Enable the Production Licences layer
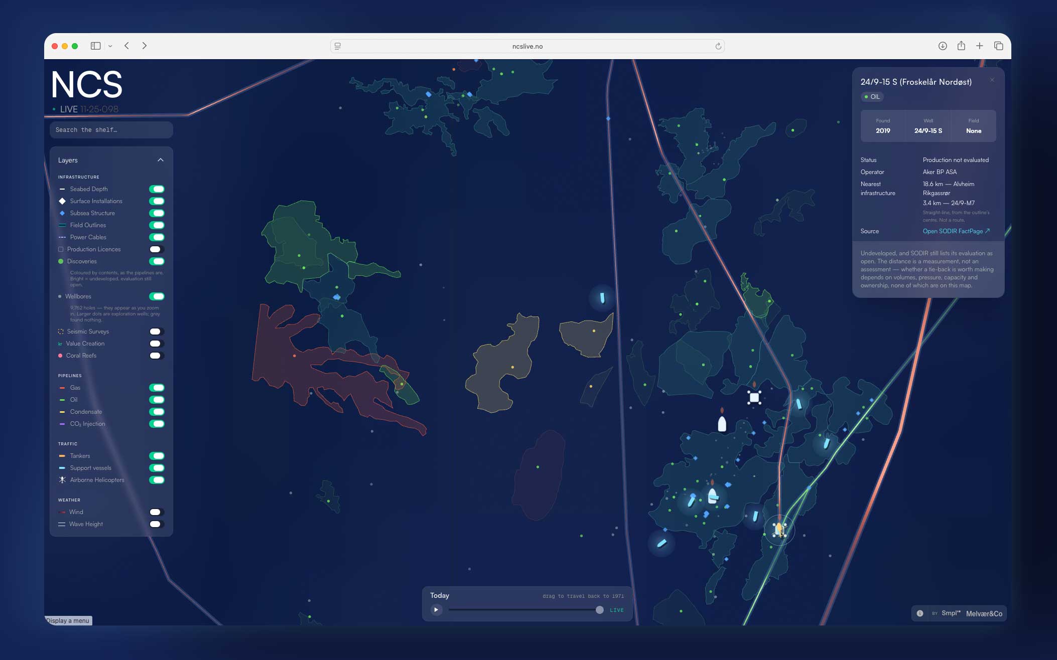Image resolution: width=1057 pixels, height=660 pixels. click(157, 249)
